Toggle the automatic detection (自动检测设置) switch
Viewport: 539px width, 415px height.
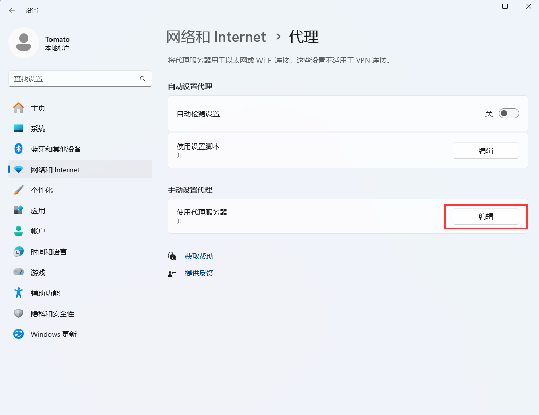tap(509, 114)
